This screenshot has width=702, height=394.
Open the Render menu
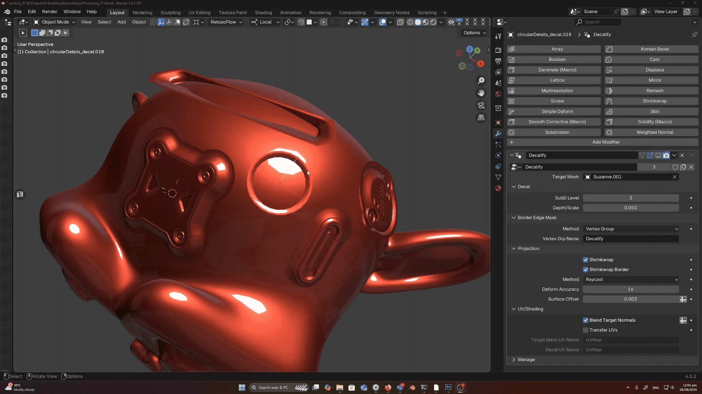[x=49, y=12]
